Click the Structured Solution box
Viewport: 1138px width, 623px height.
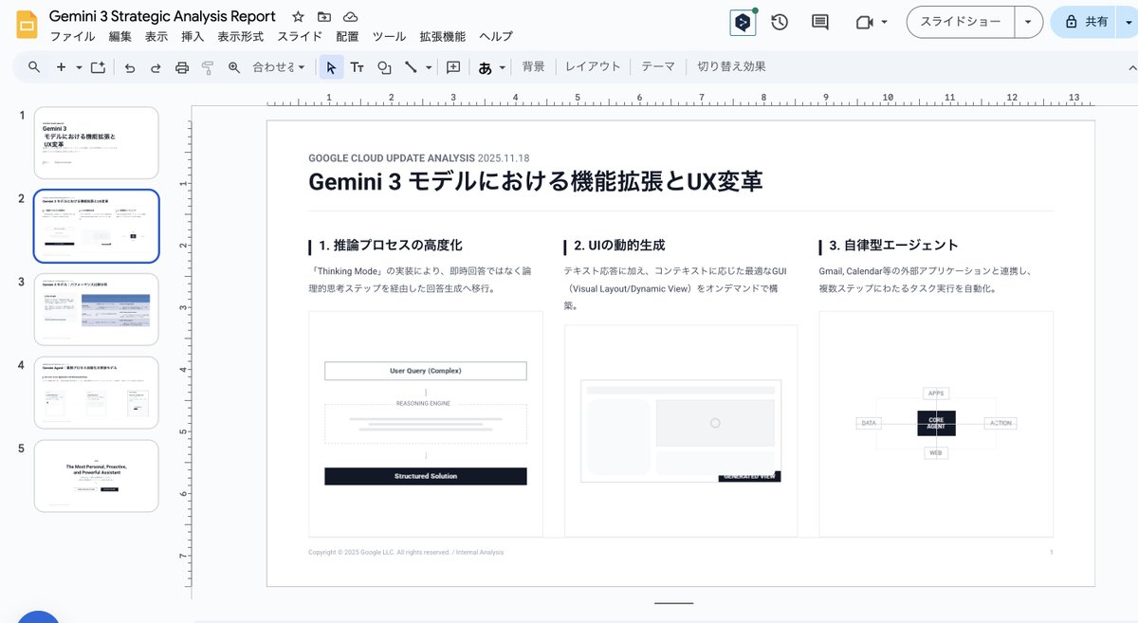coord(425,476)
